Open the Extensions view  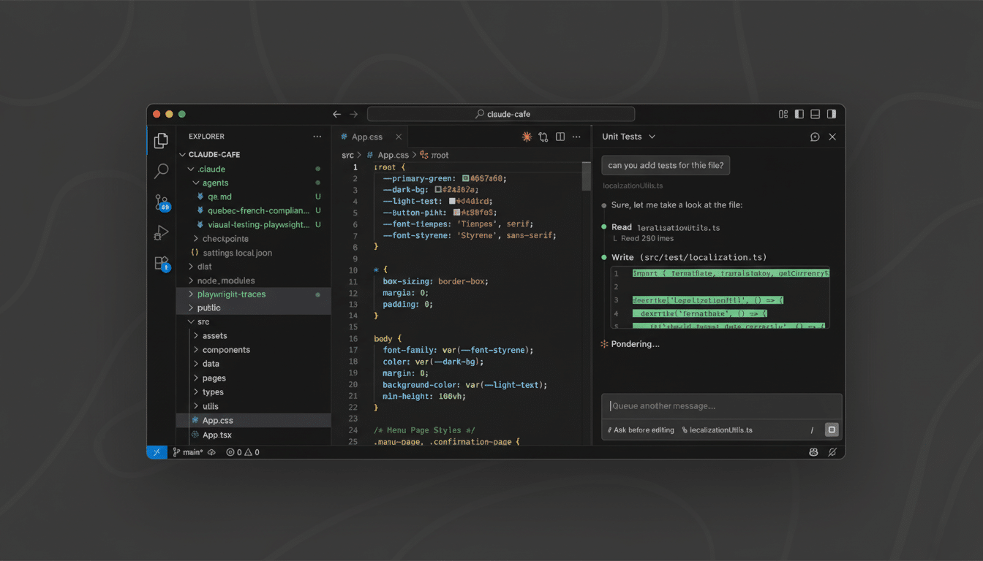(161, 264)
